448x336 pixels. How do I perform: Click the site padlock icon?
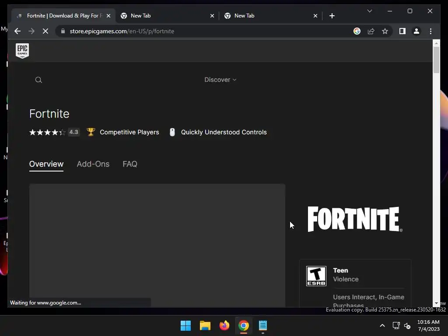click(x=63, y=31)
